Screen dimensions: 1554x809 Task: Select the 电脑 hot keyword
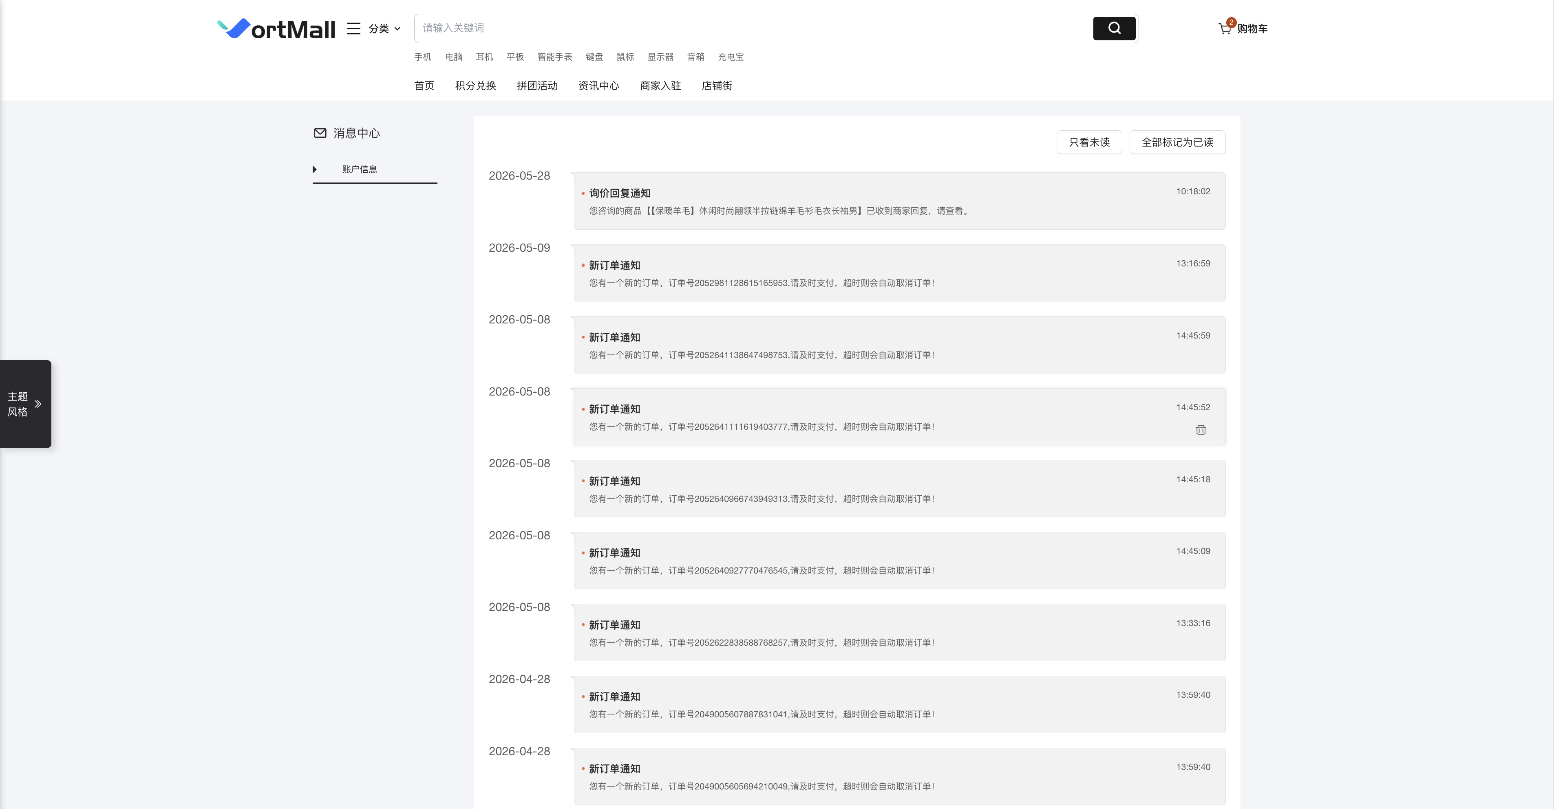tap(454, 57)
